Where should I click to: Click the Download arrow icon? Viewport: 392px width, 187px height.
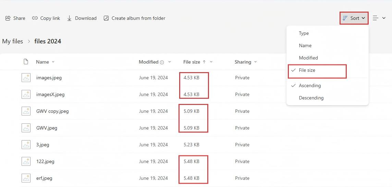[69, 18]
